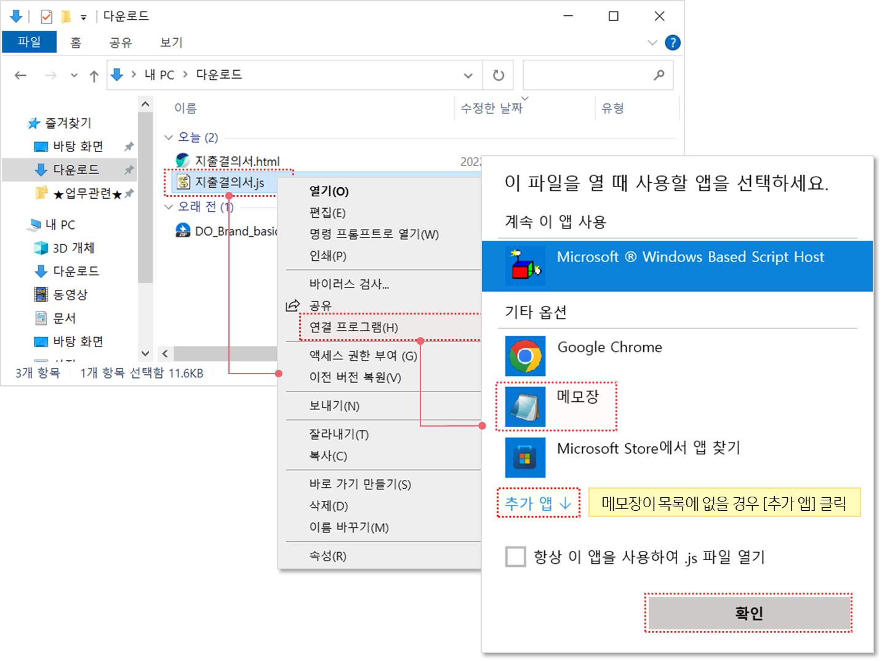882x661 pixels.
Task: Collapse the 오늘 (2) file group
Action: [169, 137]
